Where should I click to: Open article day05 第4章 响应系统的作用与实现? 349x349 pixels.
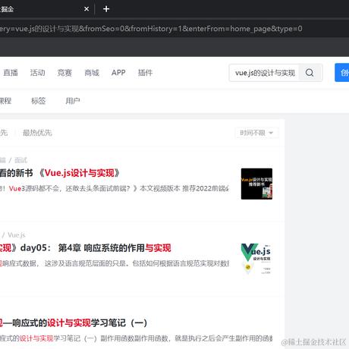[86, 248]
